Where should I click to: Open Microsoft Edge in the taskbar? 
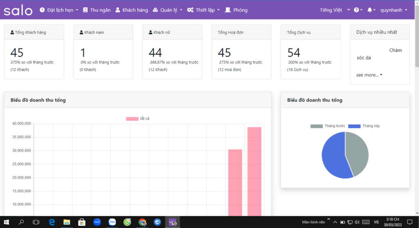(x=52, y=222)
